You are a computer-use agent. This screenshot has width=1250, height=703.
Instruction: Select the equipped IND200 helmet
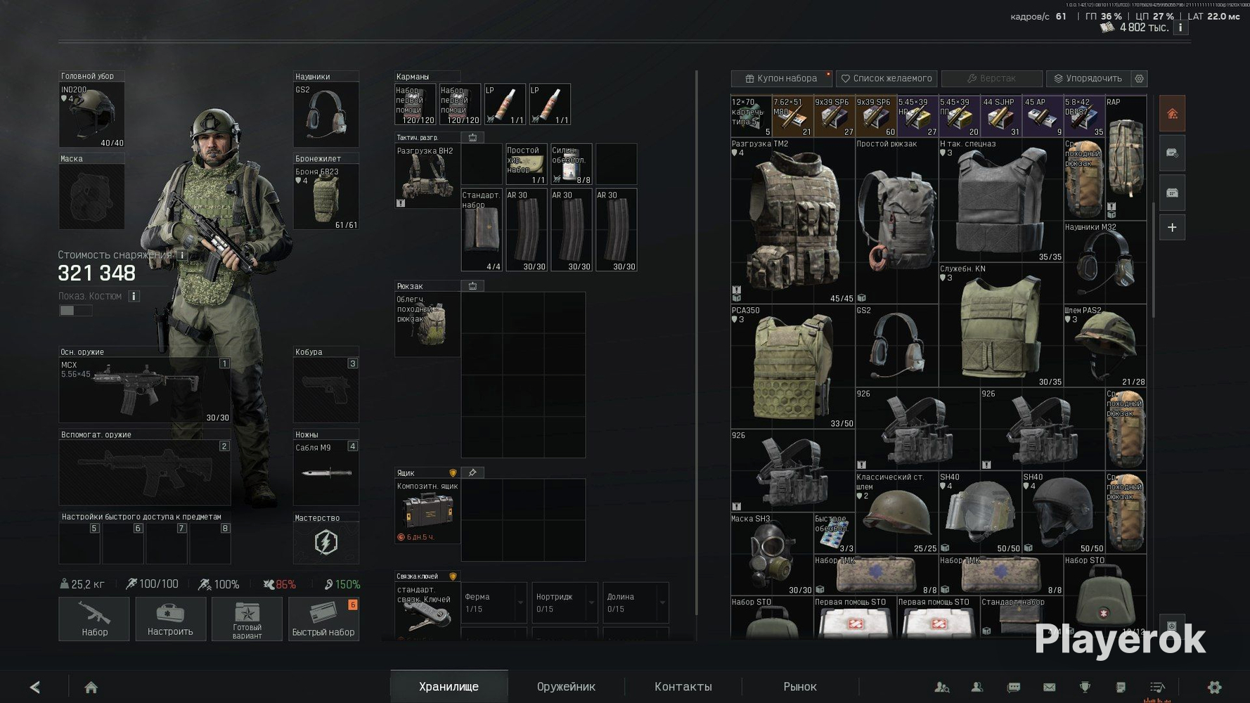click(91, 115)
